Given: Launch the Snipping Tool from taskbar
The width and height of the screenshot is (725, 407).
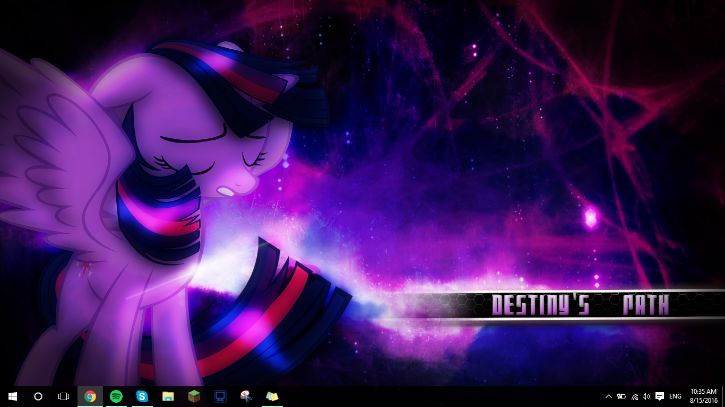Looking at the screenshot, I should pos(246,396).
